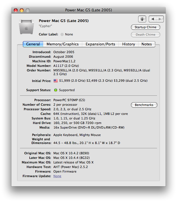
Task: Click the Power Mac G5 tower image
Action: pyautogui.click(x=26, y=27)
